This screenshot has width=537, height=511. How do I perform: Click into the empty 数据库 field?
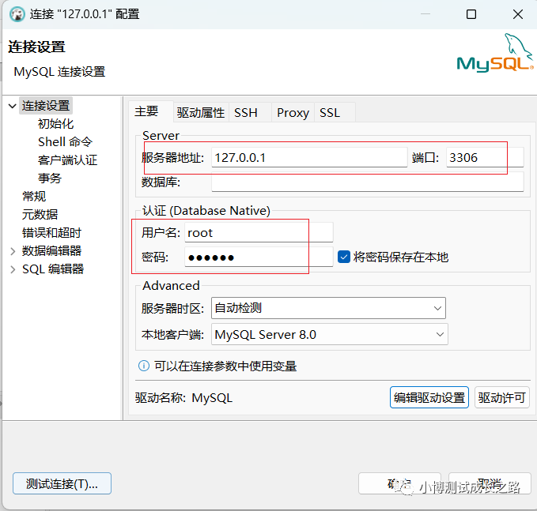368,182
